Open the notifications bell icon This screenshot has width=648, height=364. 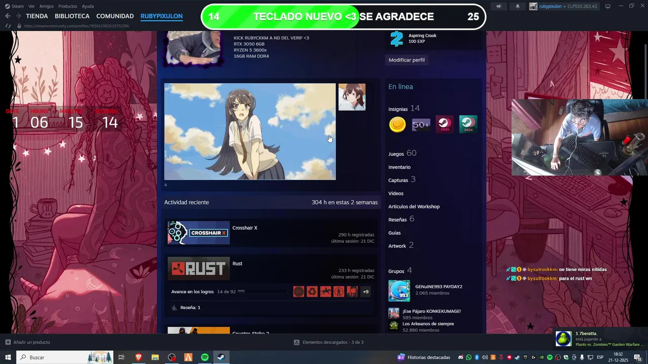click(x=517, y=6)
